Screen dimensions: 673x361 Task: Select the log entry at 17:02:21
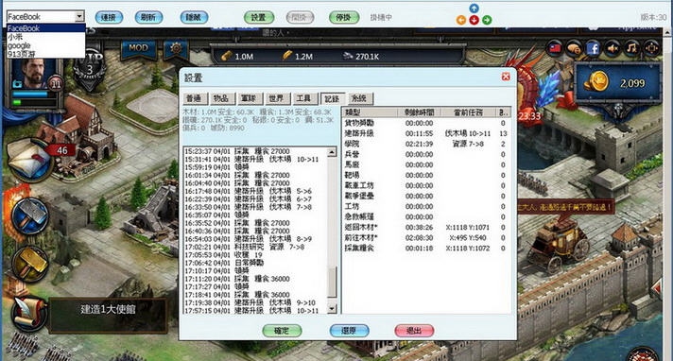coord(255,247)
